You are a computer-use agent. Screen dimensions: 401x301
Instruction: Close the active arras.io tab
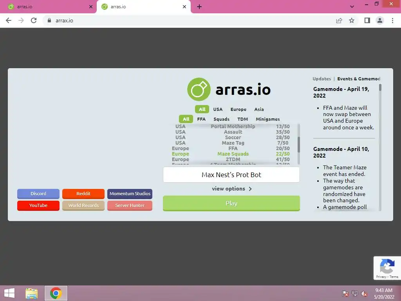click(184, 7)
